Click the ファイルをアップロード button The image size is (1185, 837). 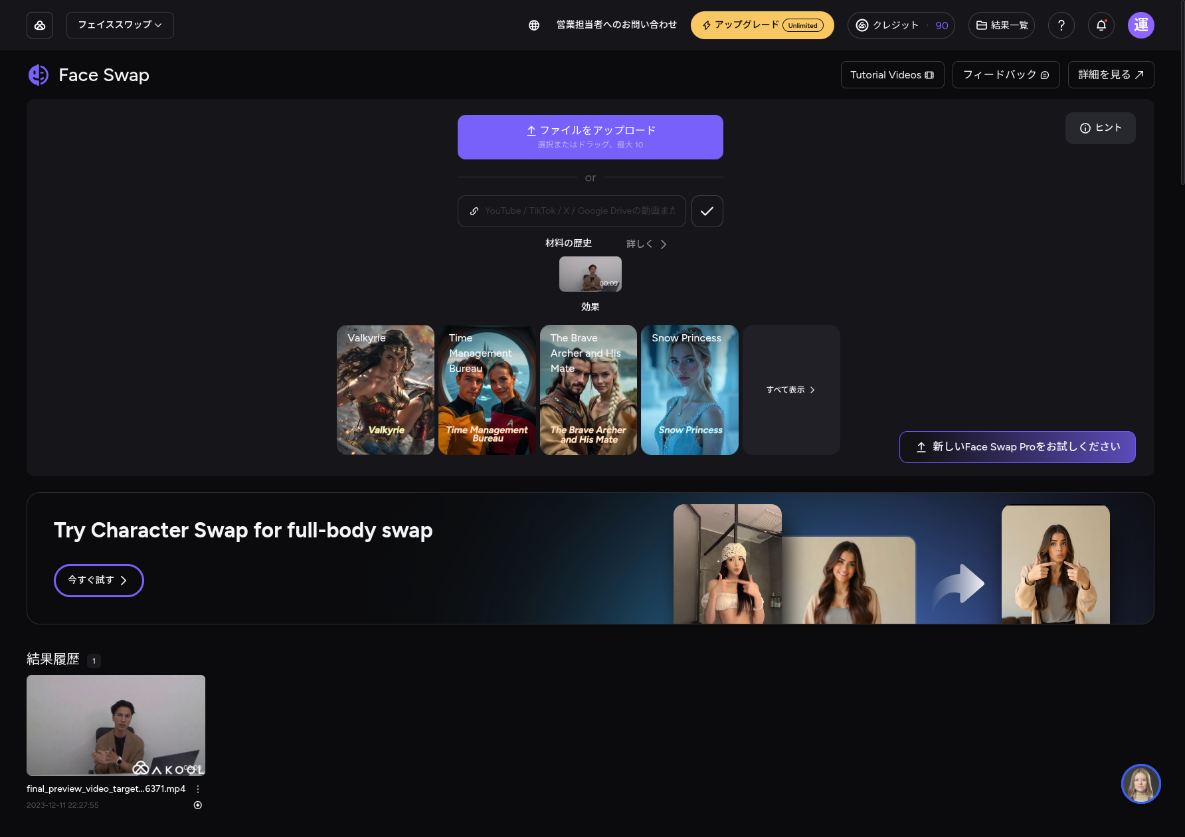(x=590, y=137)
